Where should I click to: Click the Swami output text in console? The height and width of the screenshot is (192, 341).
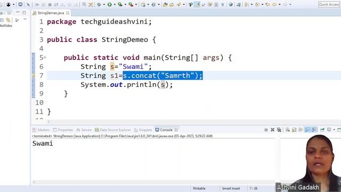tap(43, 143)
